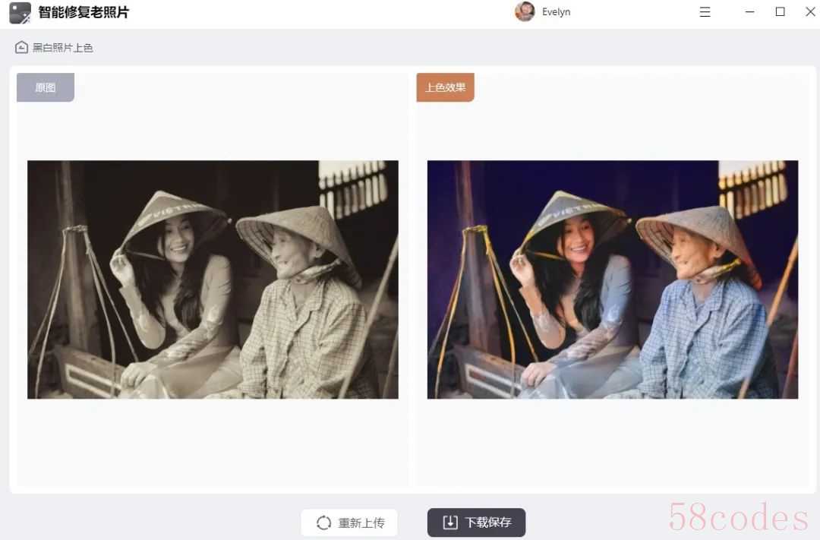Click the download arrow icon on 下载保存

coord(450,523)
